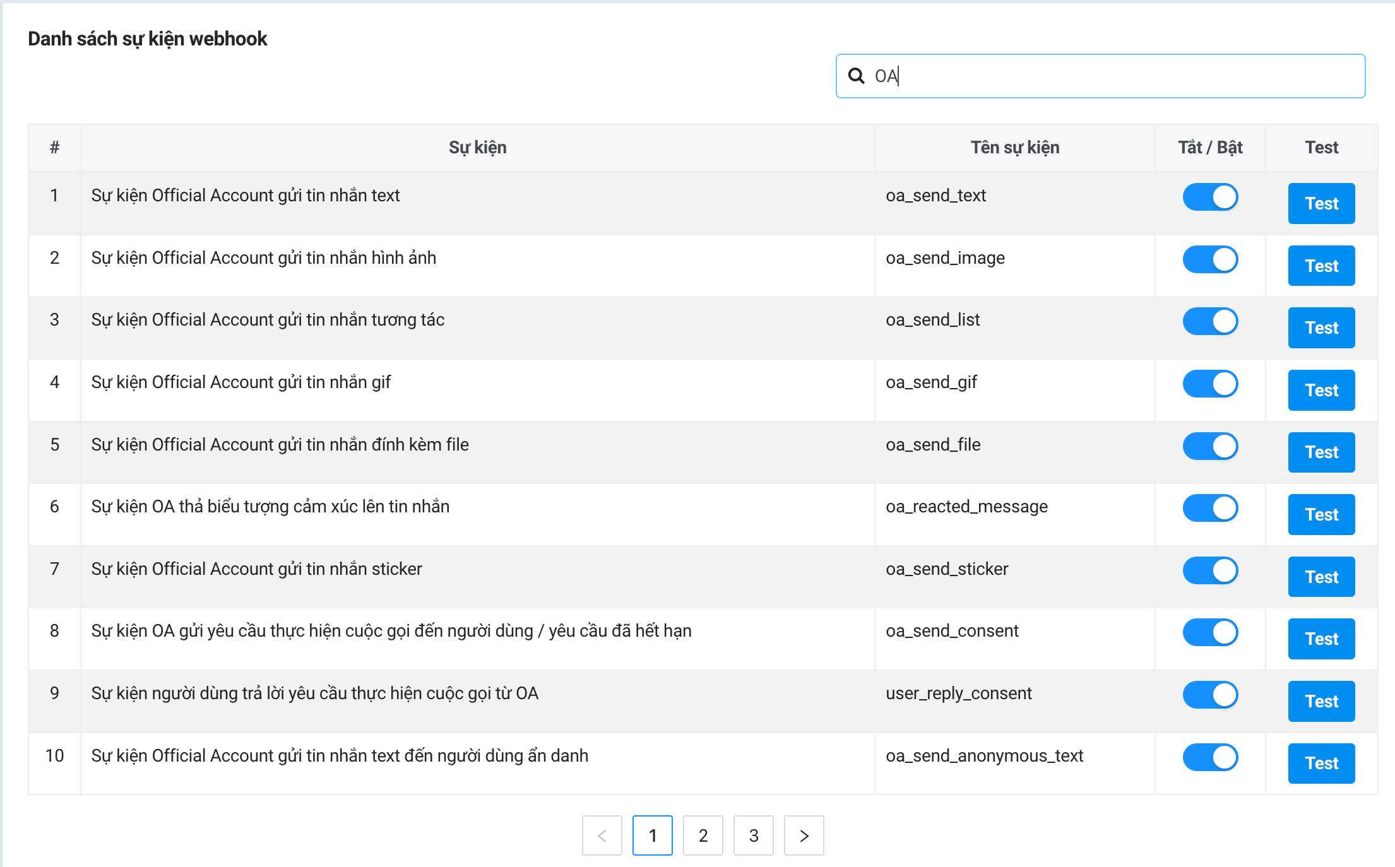Click the Tên sự kiện column header
Viewport: 1395px width, 867px height.
coord(1014,148)
